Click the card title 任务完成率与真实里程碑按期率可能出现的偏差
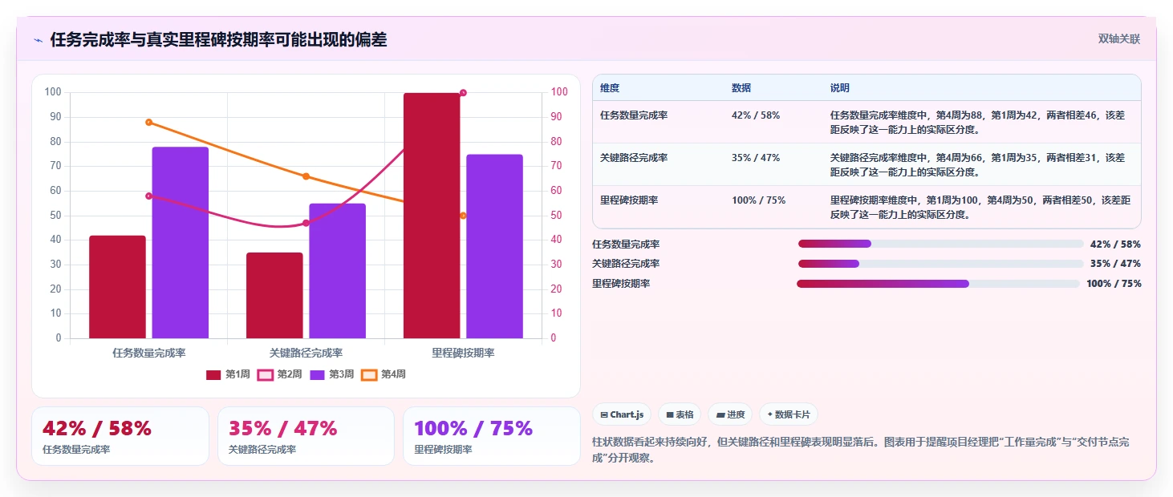Image resolution: width=1173 pixels, height=497 pixels. point(218,39)
